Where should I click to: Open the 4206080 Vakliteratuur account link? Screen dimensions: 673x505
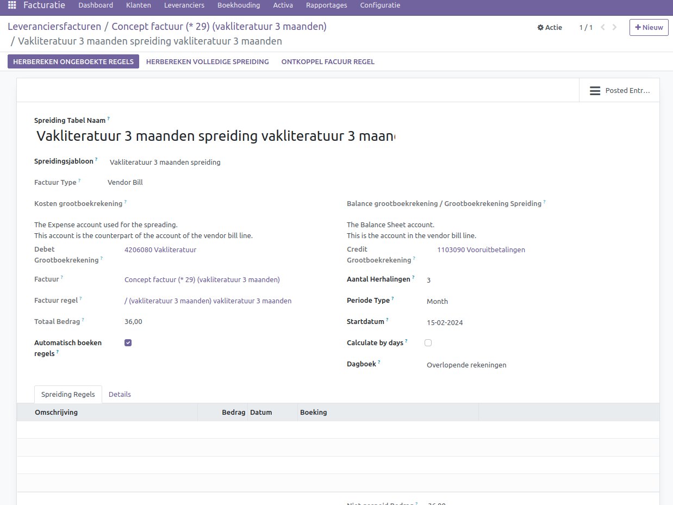pos(160,250)
